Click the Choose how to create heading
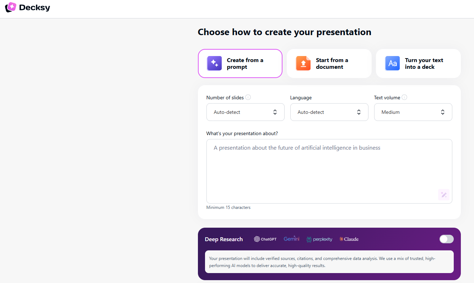The height and width of the screenshot is (283, 474). click(x=285, y=32)
